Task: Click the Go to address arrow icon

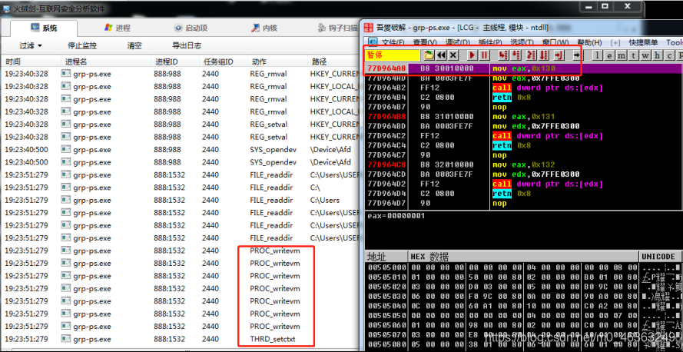Action: 577,55
